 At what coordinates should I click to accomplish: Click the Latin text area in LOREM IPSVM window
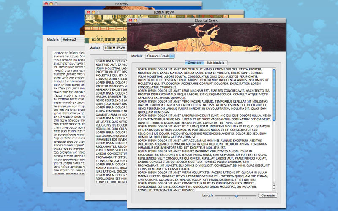pyautogui.click(x=111, y=121)
